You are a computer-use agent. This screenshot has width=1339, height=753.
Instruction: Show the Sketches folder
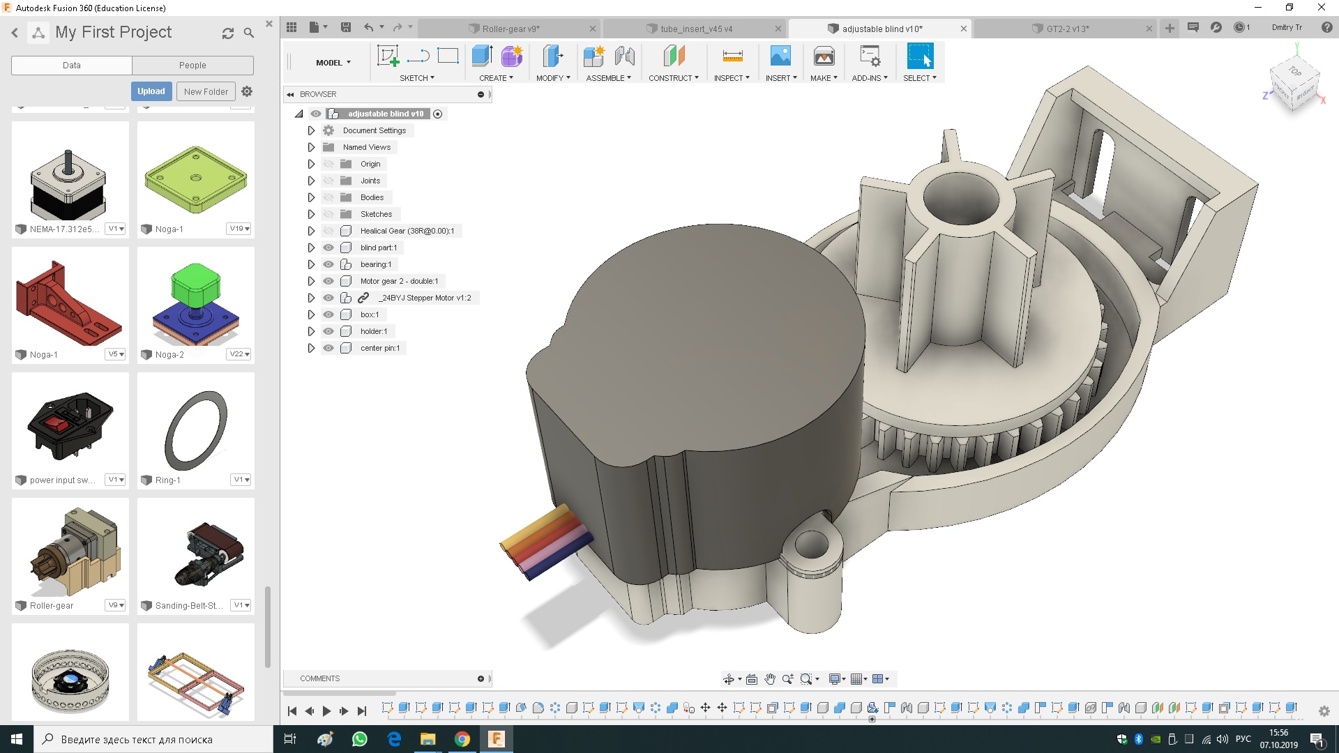point(328,214)
